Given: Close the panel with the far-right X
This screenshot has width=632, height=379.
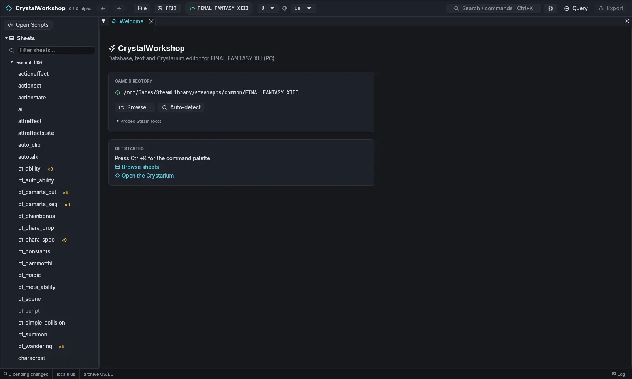Looking at the screenshot, I should 627,21.
